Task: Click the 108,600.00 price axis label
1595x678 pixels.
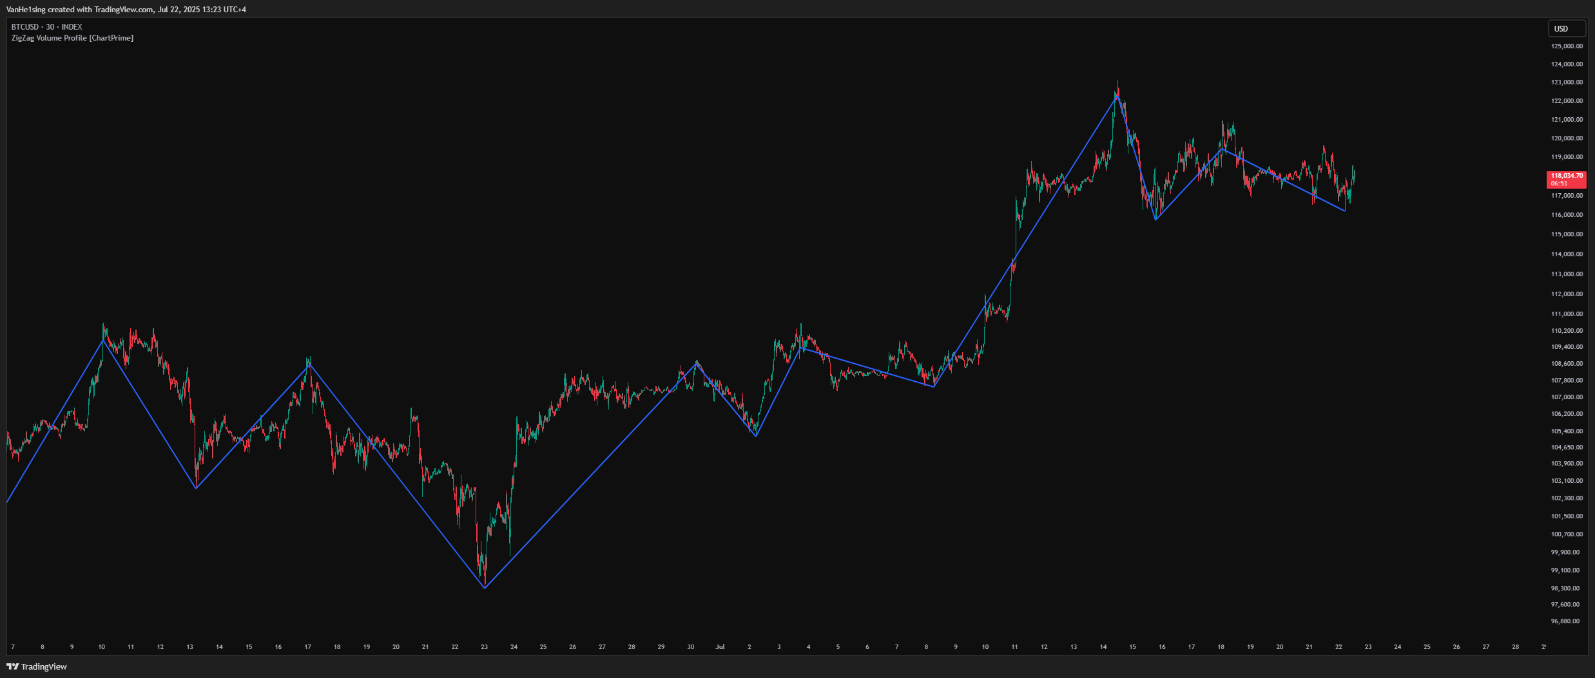Action: pyautogui.click(x=1567, y=364)
